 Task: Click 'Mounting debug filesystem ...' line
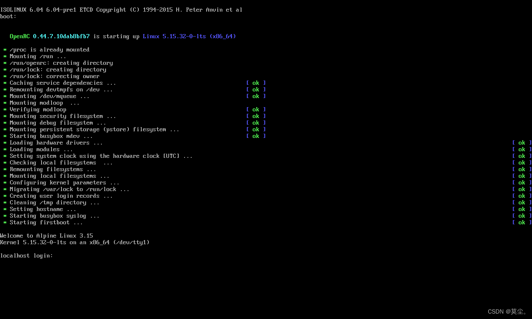pos(55,123)
